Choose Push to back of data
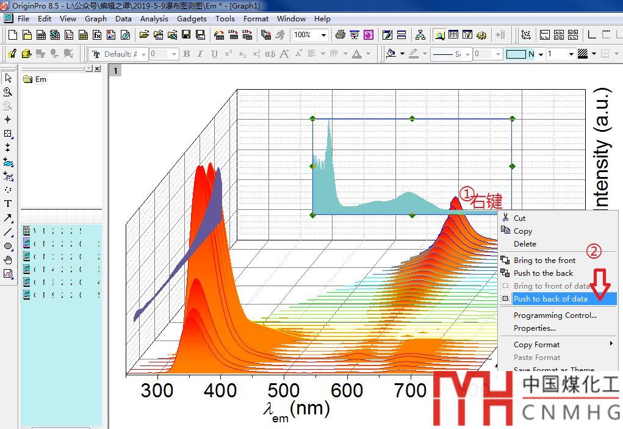623x429 pixels. click(x=550, y=299)
